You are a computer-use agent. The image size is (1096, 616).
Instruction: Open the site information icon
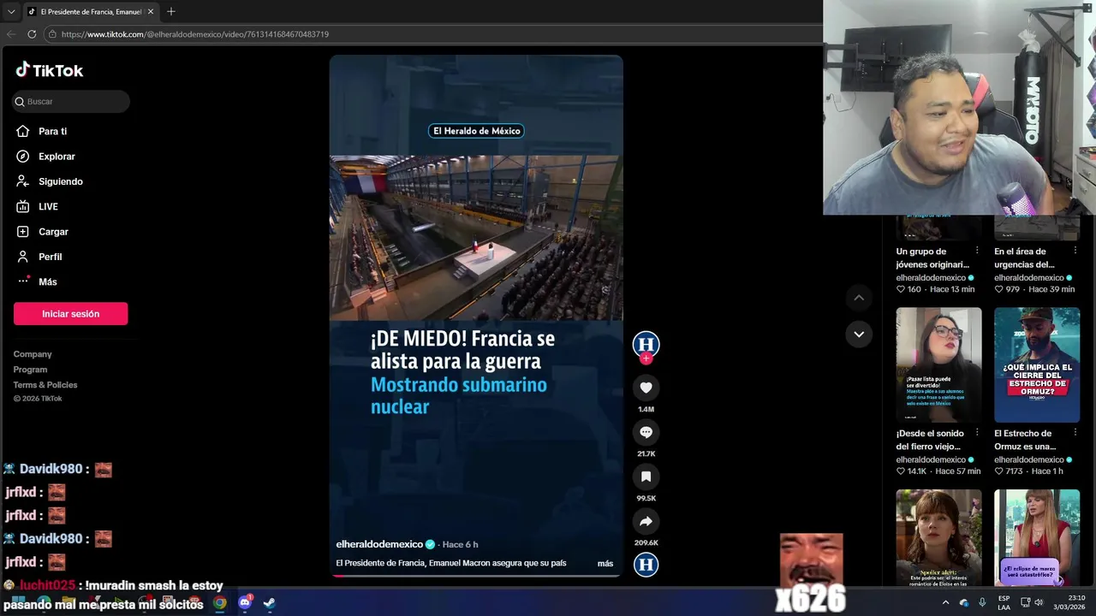click(x=52, y=34)
